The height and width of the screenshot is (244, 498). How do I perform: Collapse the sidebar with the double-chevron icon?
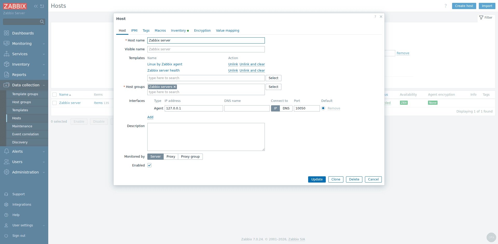[35, 6]
